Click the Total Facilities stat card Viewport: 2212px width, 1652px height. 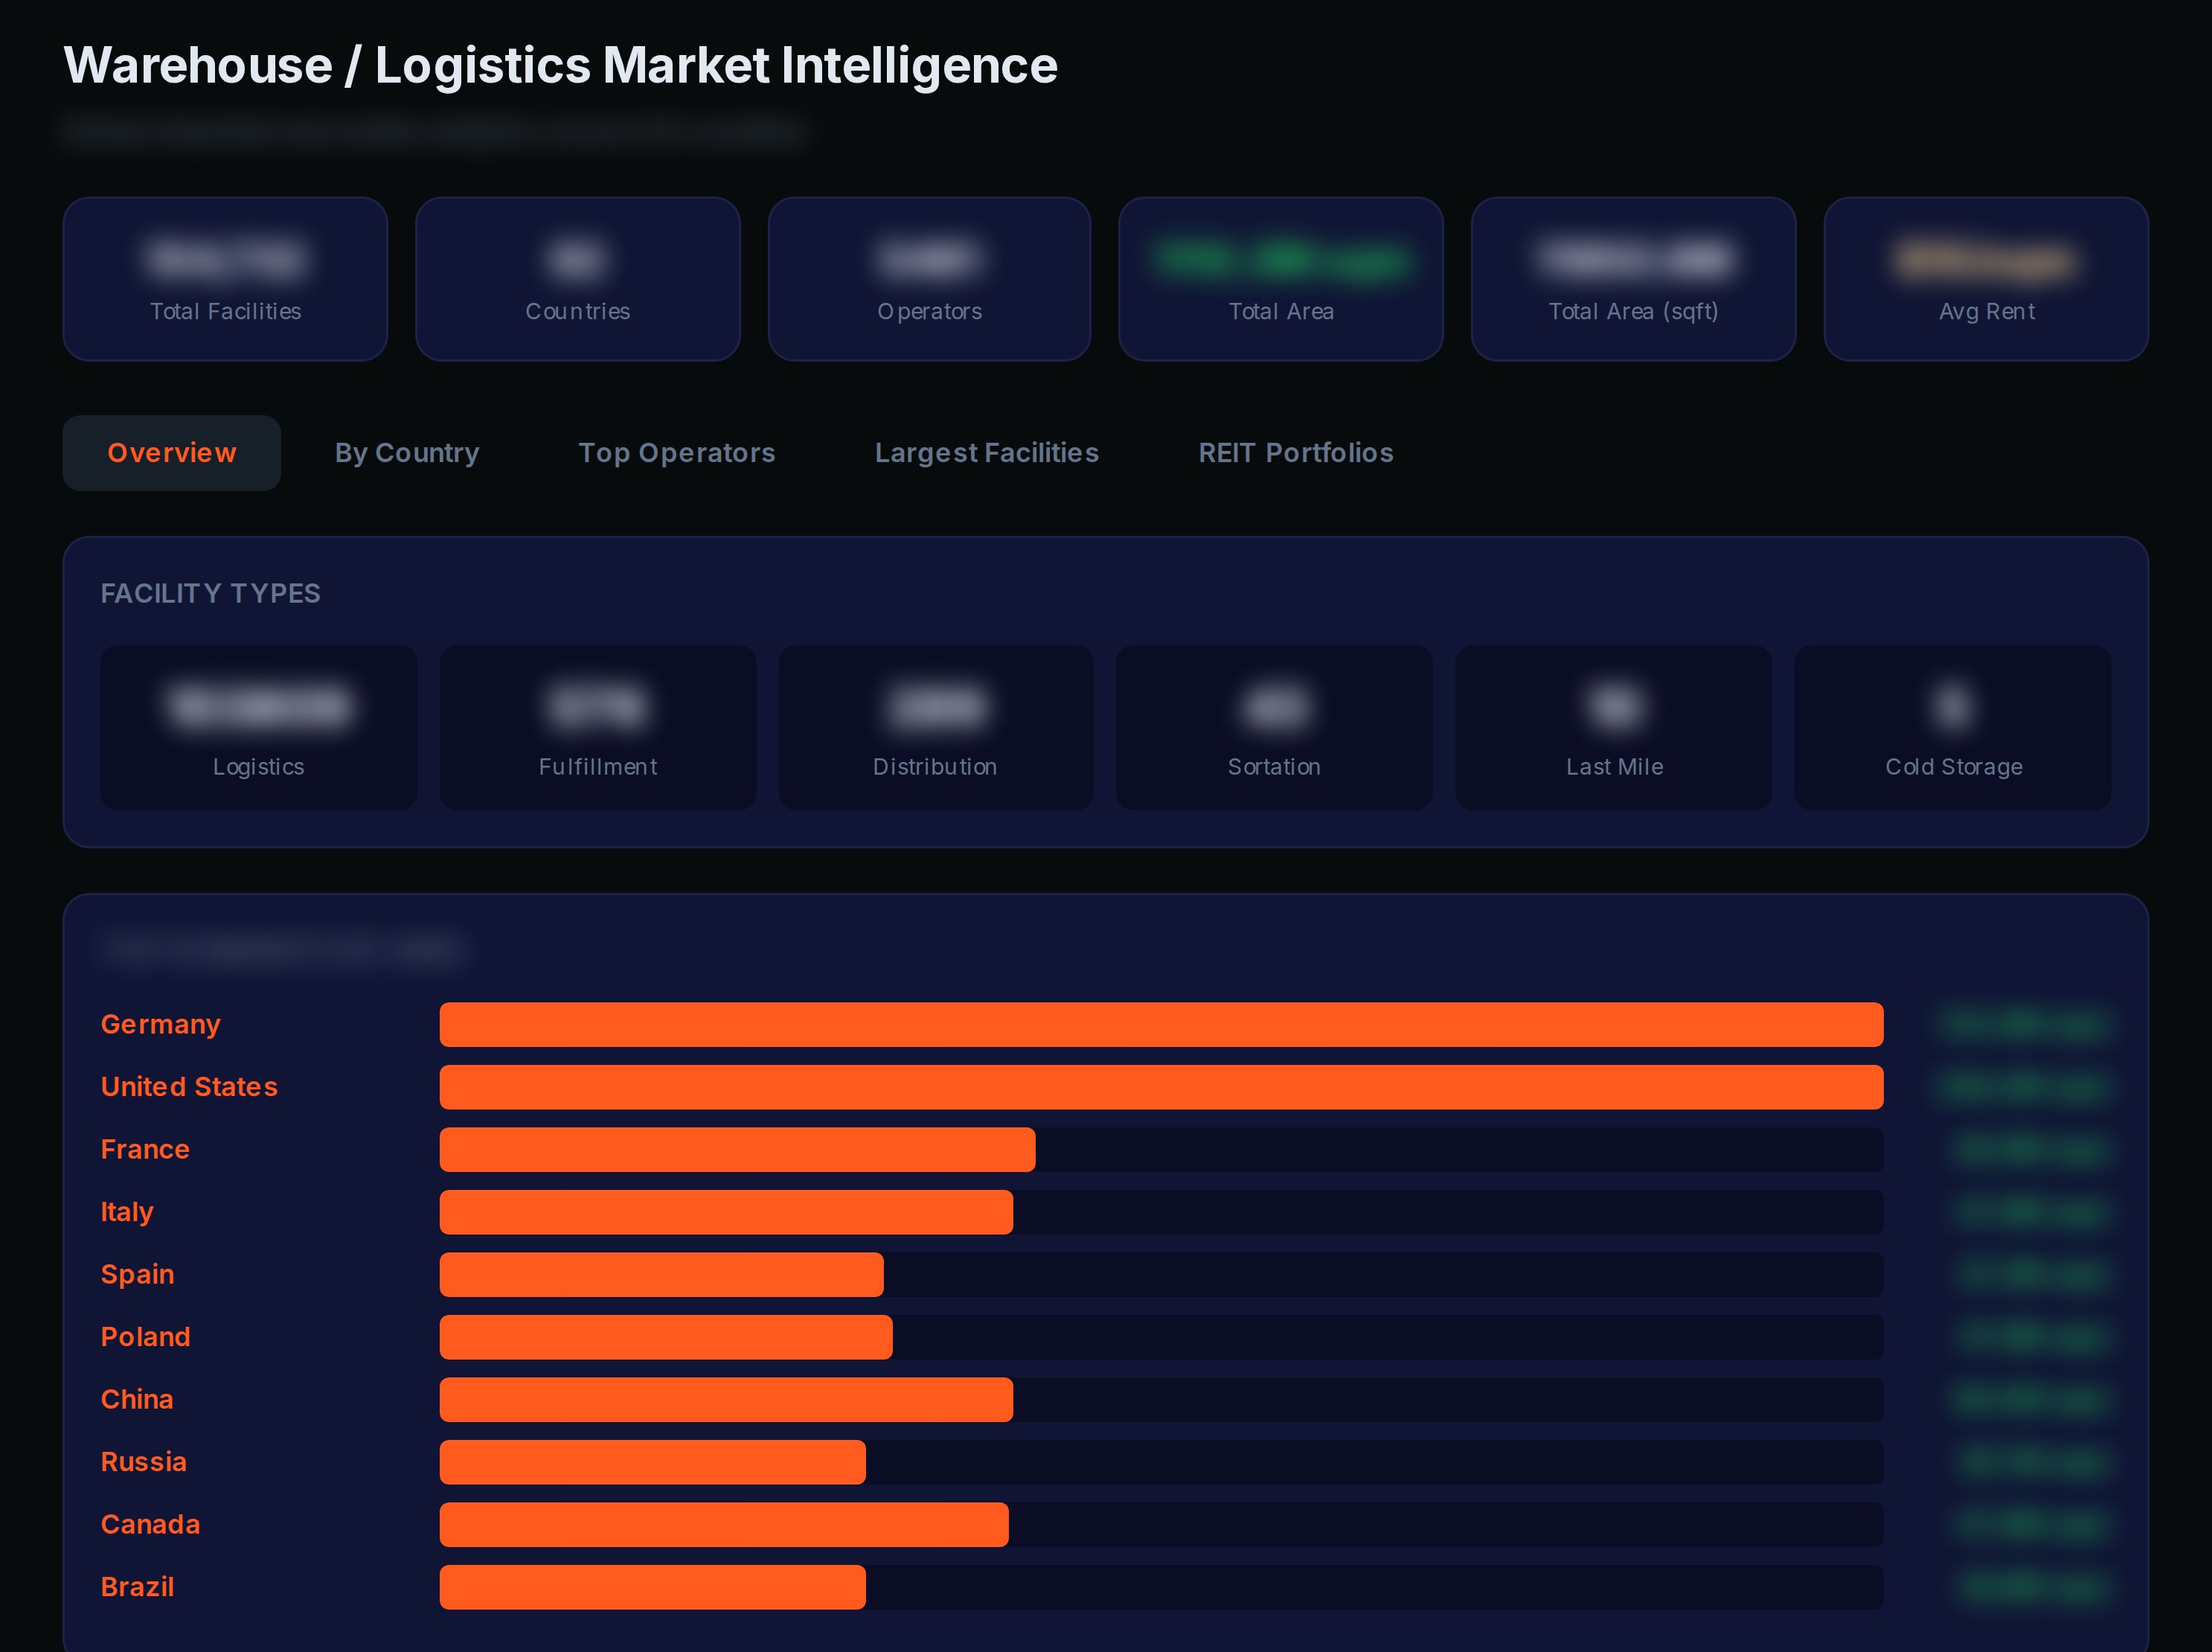(x=226, y=279)
